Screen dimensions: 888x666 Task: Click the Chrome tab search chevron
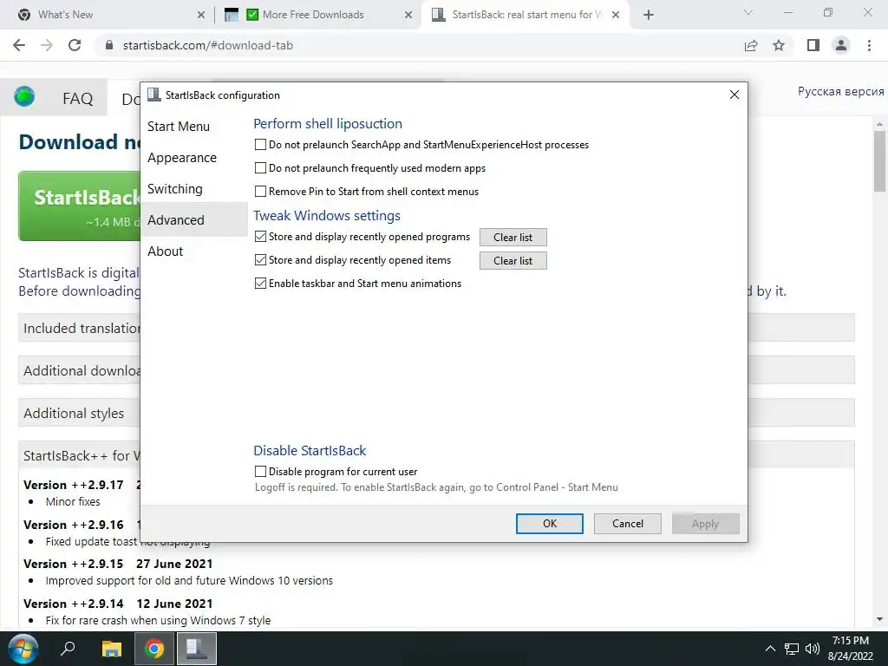point(748,12)
